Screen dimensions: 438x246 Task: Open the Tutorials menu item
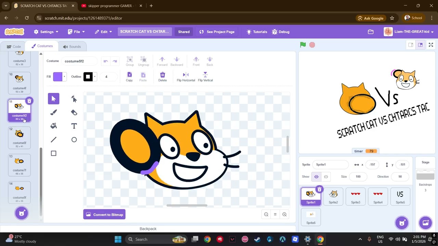point(257,32)
